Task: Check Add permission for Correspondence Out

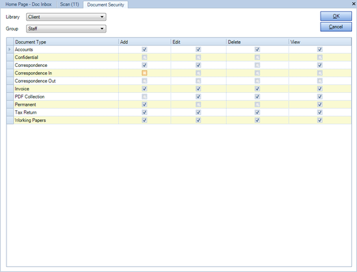Action: point(144,80)
